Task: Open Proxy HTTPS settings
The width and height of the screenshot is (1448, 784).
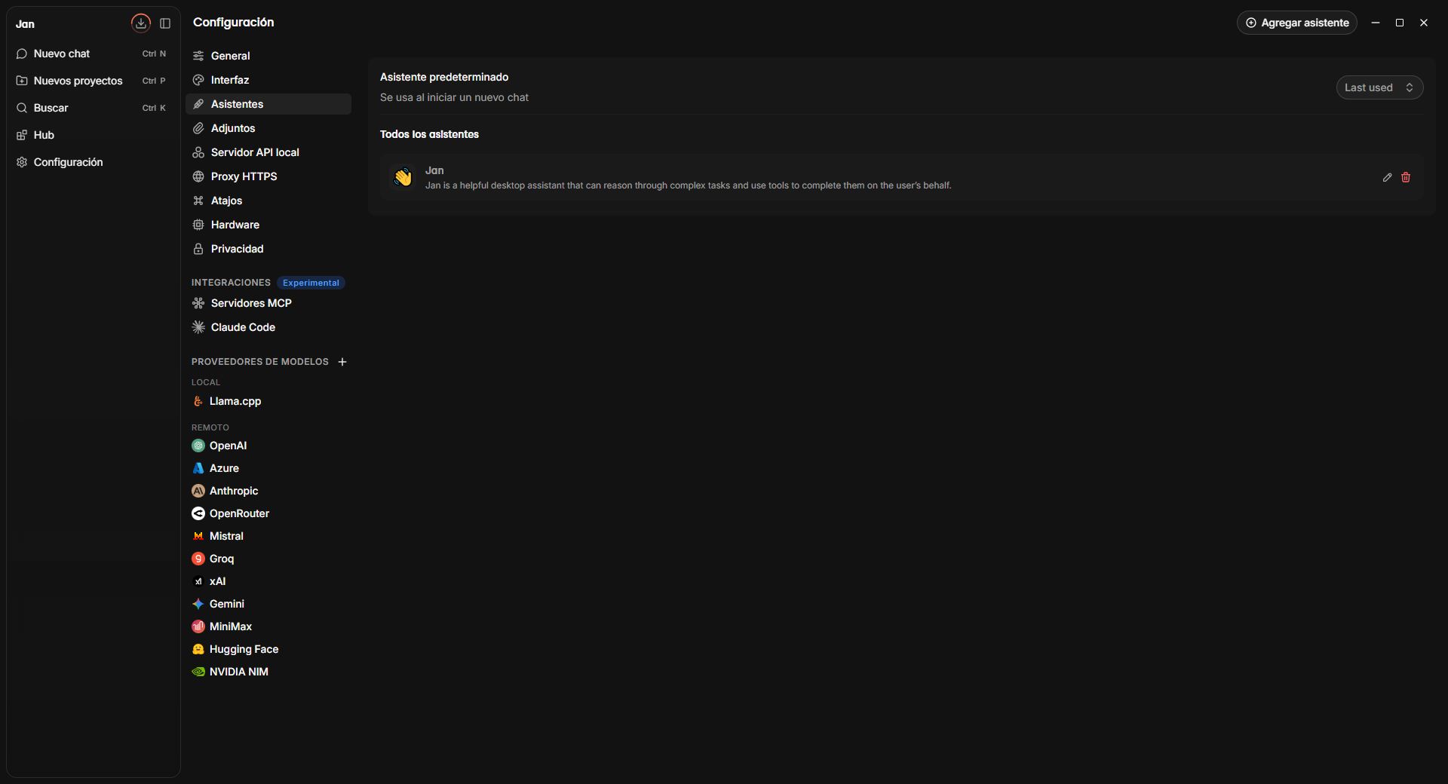Action: point(268,176)
